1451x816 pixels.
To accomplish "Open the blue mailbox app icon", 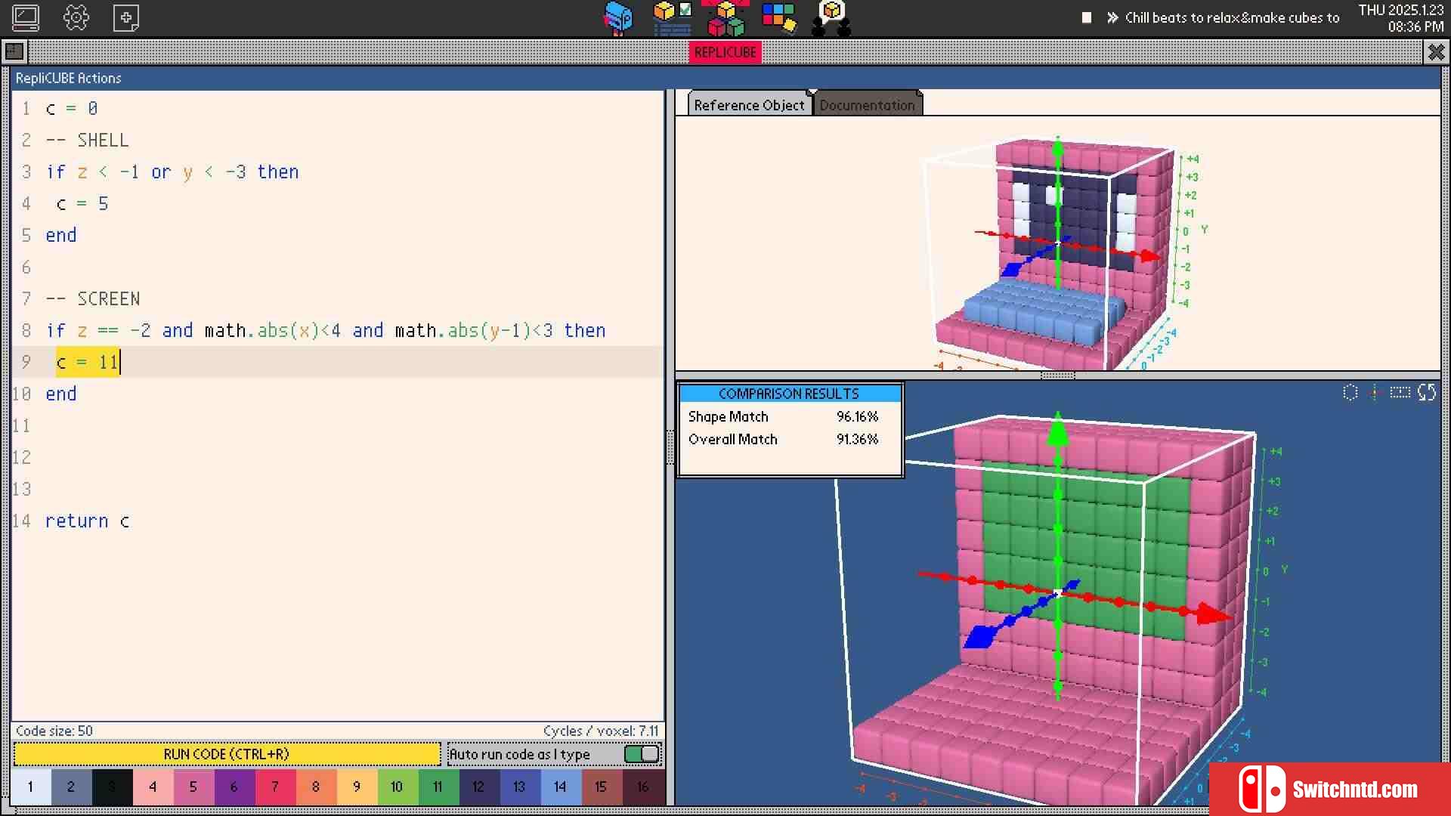I will pyautogui.click(x=618, y=18).
